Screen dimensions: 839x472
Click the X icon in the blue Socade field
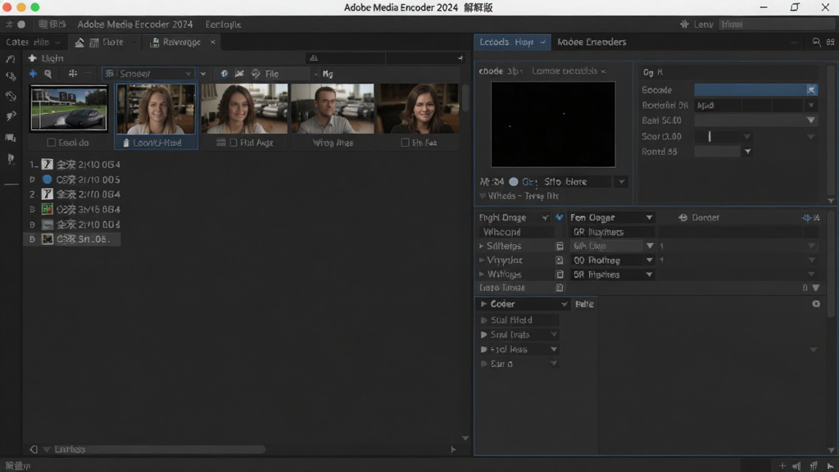(x=811, y=89)
